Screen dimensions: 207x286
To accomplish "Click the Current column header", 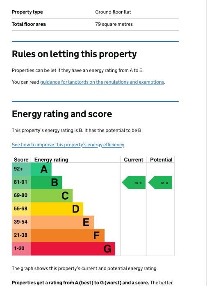I will point(134,159).
